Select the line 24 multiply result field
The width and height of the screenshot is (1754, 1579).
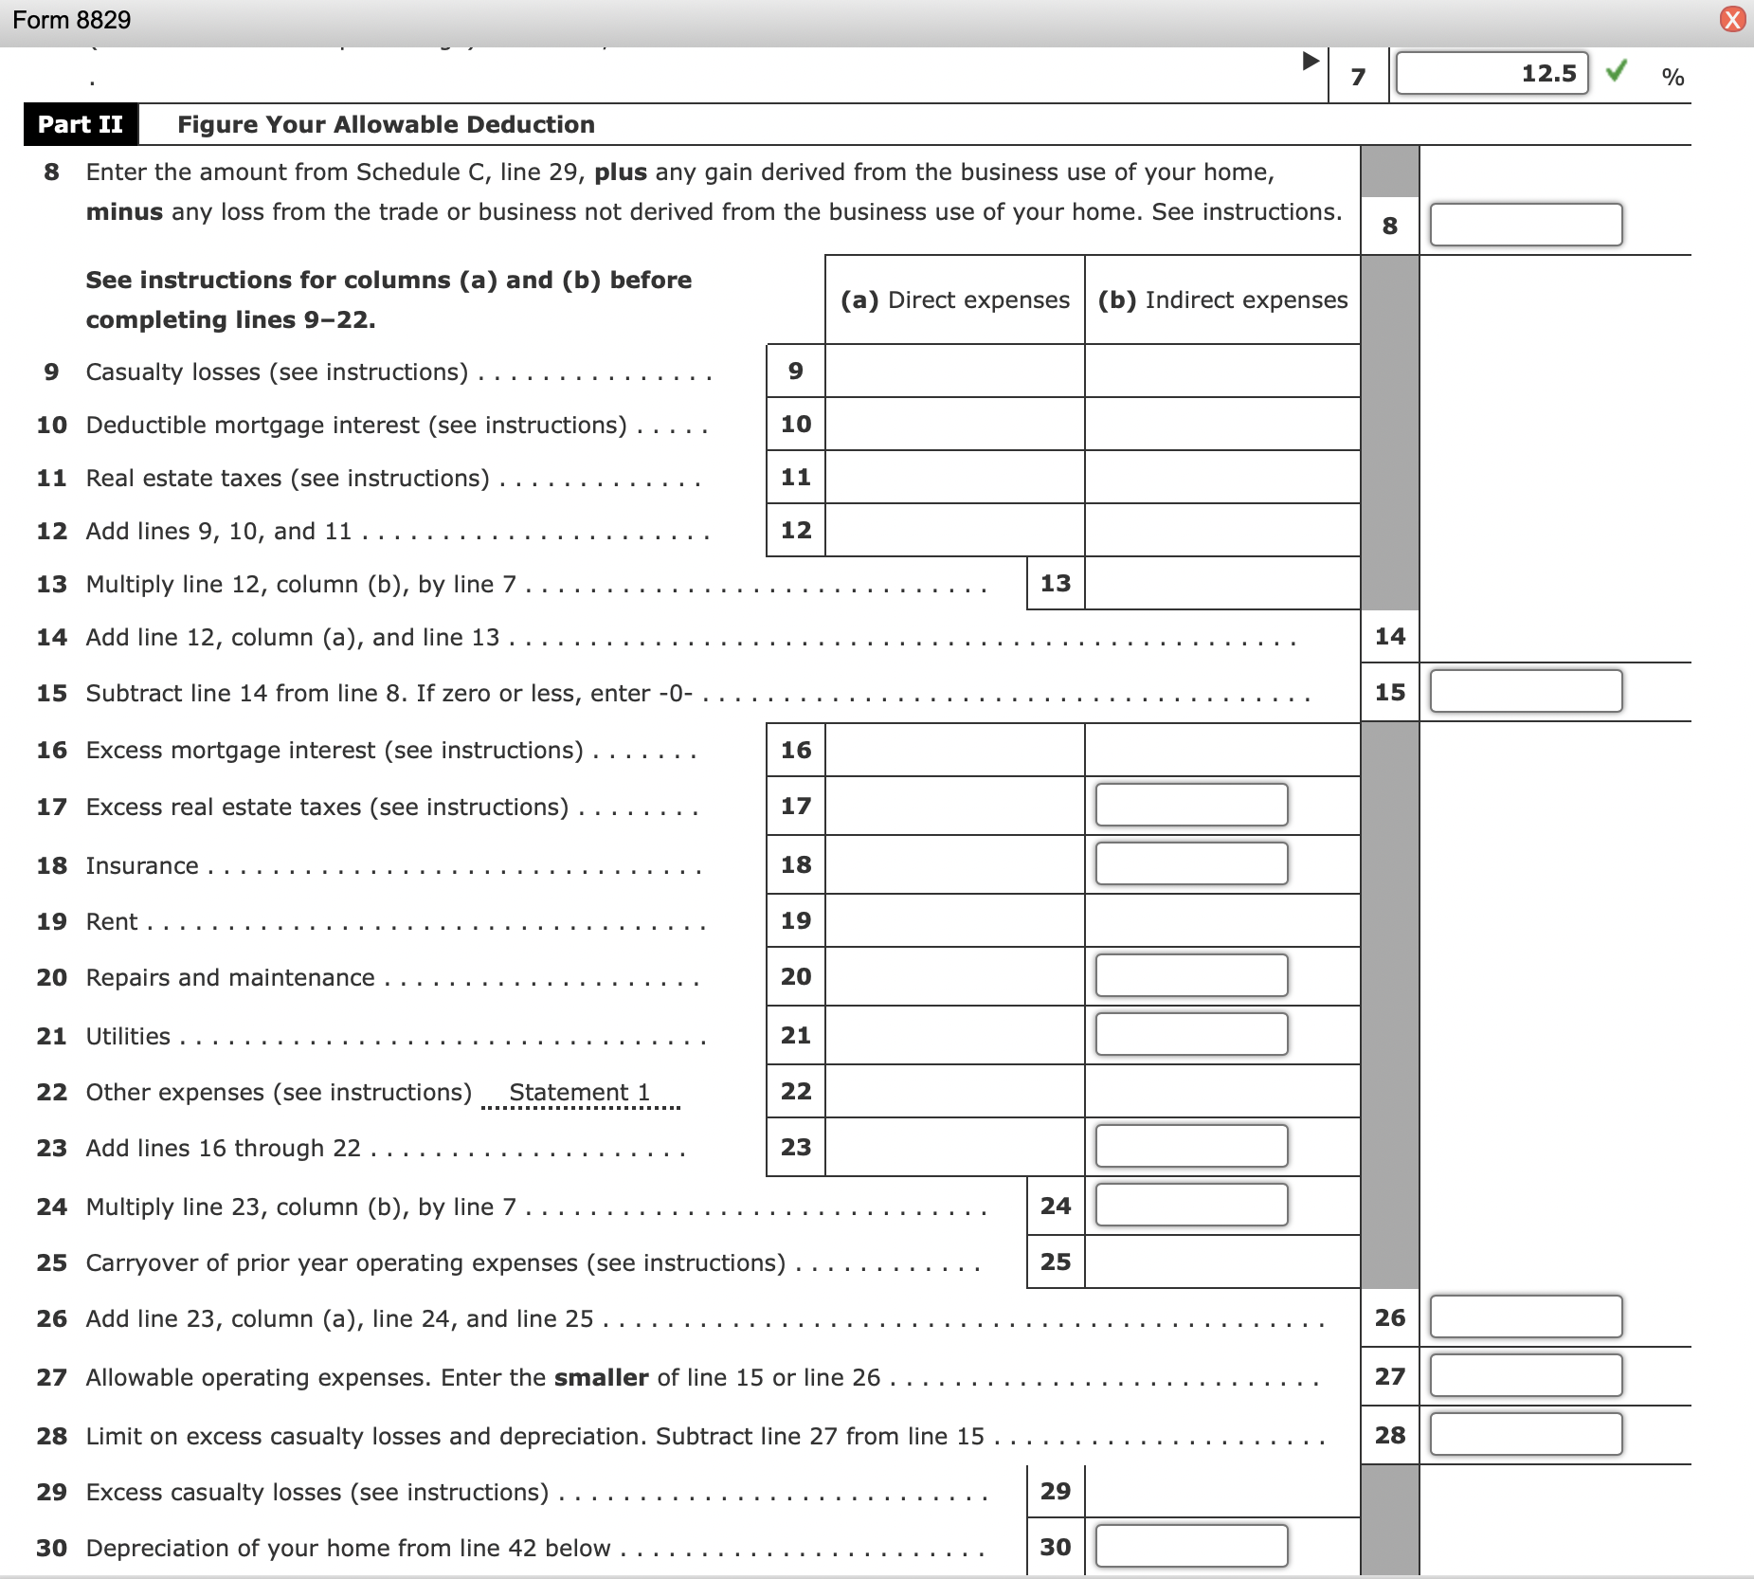1192,1205
